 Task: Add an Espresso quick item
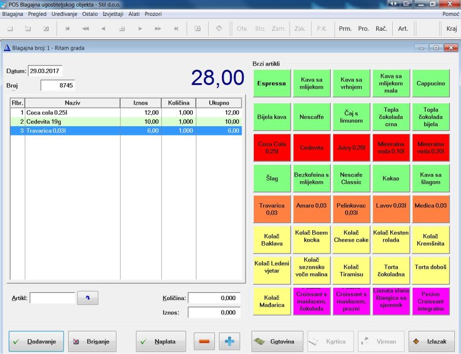[272, 83]
